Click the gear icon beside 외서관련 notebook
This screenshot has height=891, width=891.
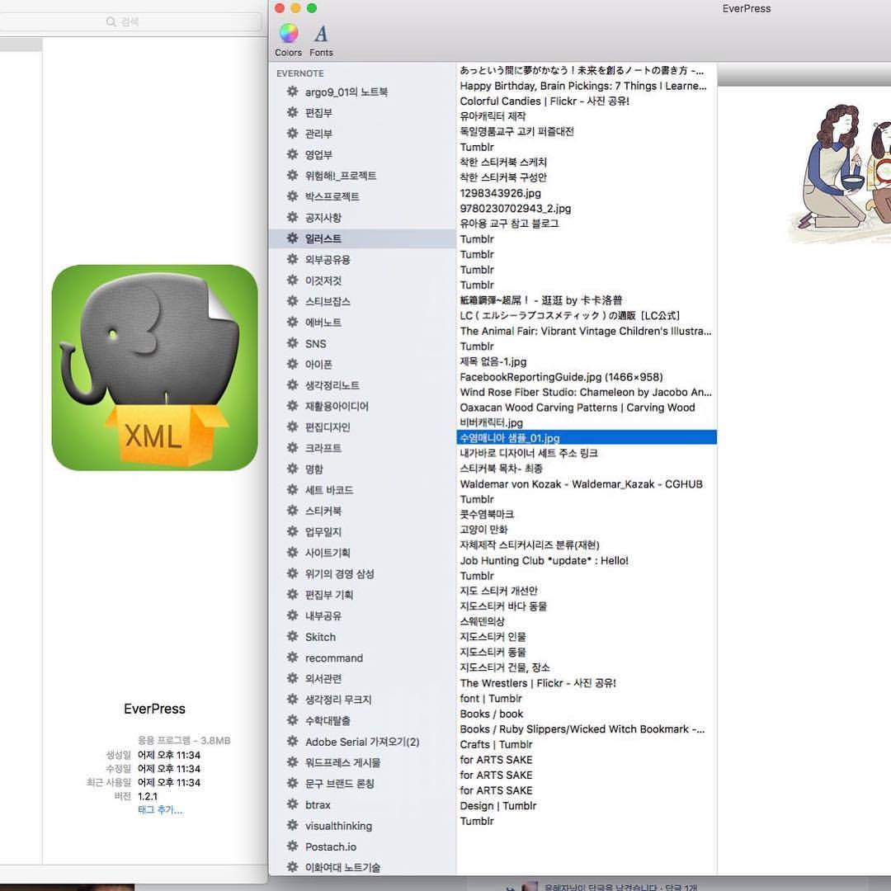tap(292, 678)
